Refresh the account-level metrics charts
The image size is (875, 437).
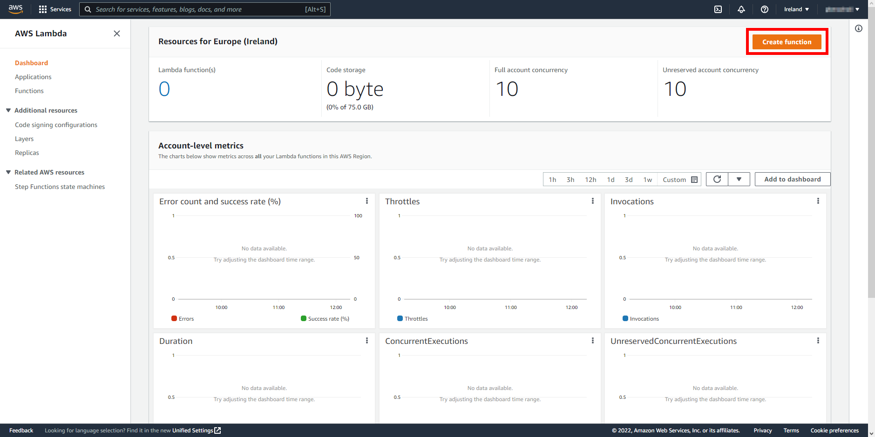717,179
